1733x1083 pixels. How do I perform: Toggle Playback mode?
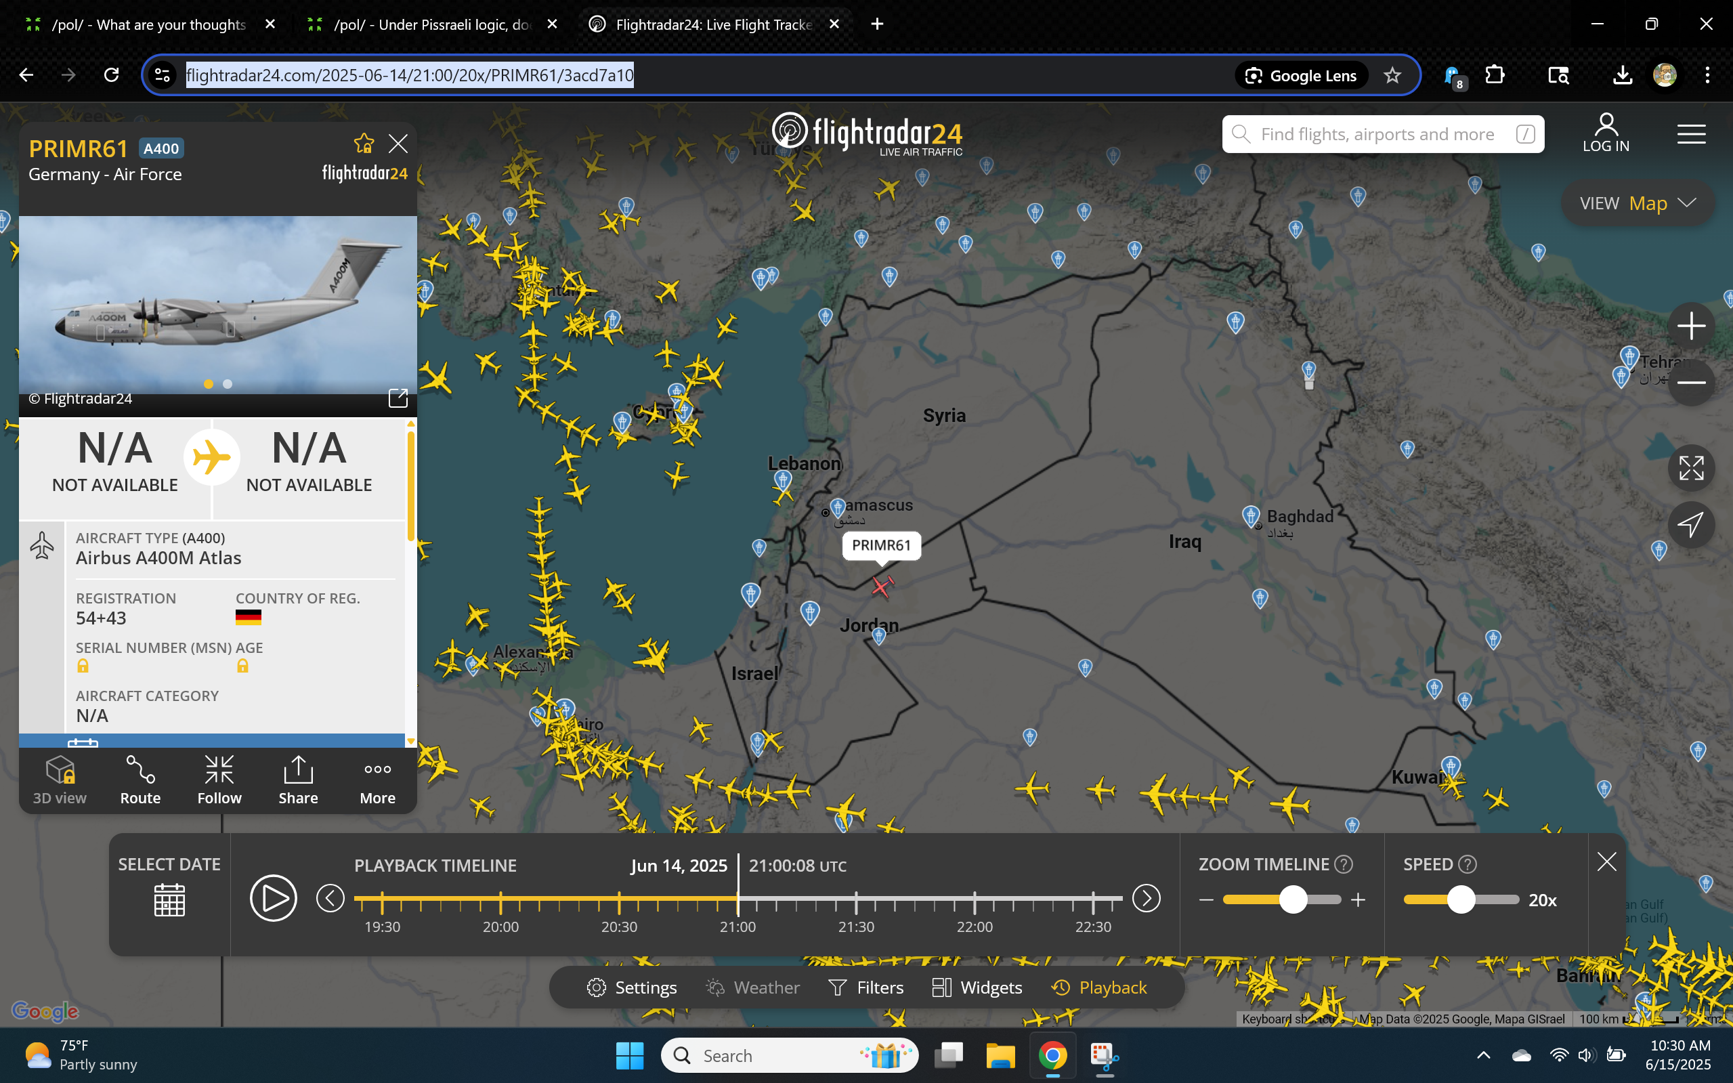[1098, 988]
